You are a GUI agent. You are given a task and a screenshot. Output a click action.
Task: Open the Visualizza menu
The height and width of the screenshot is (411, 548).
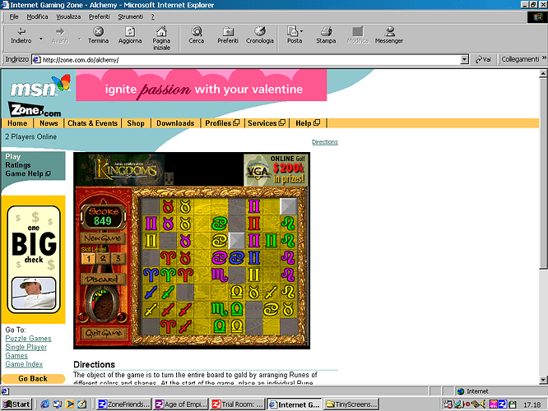coord(68,16)
